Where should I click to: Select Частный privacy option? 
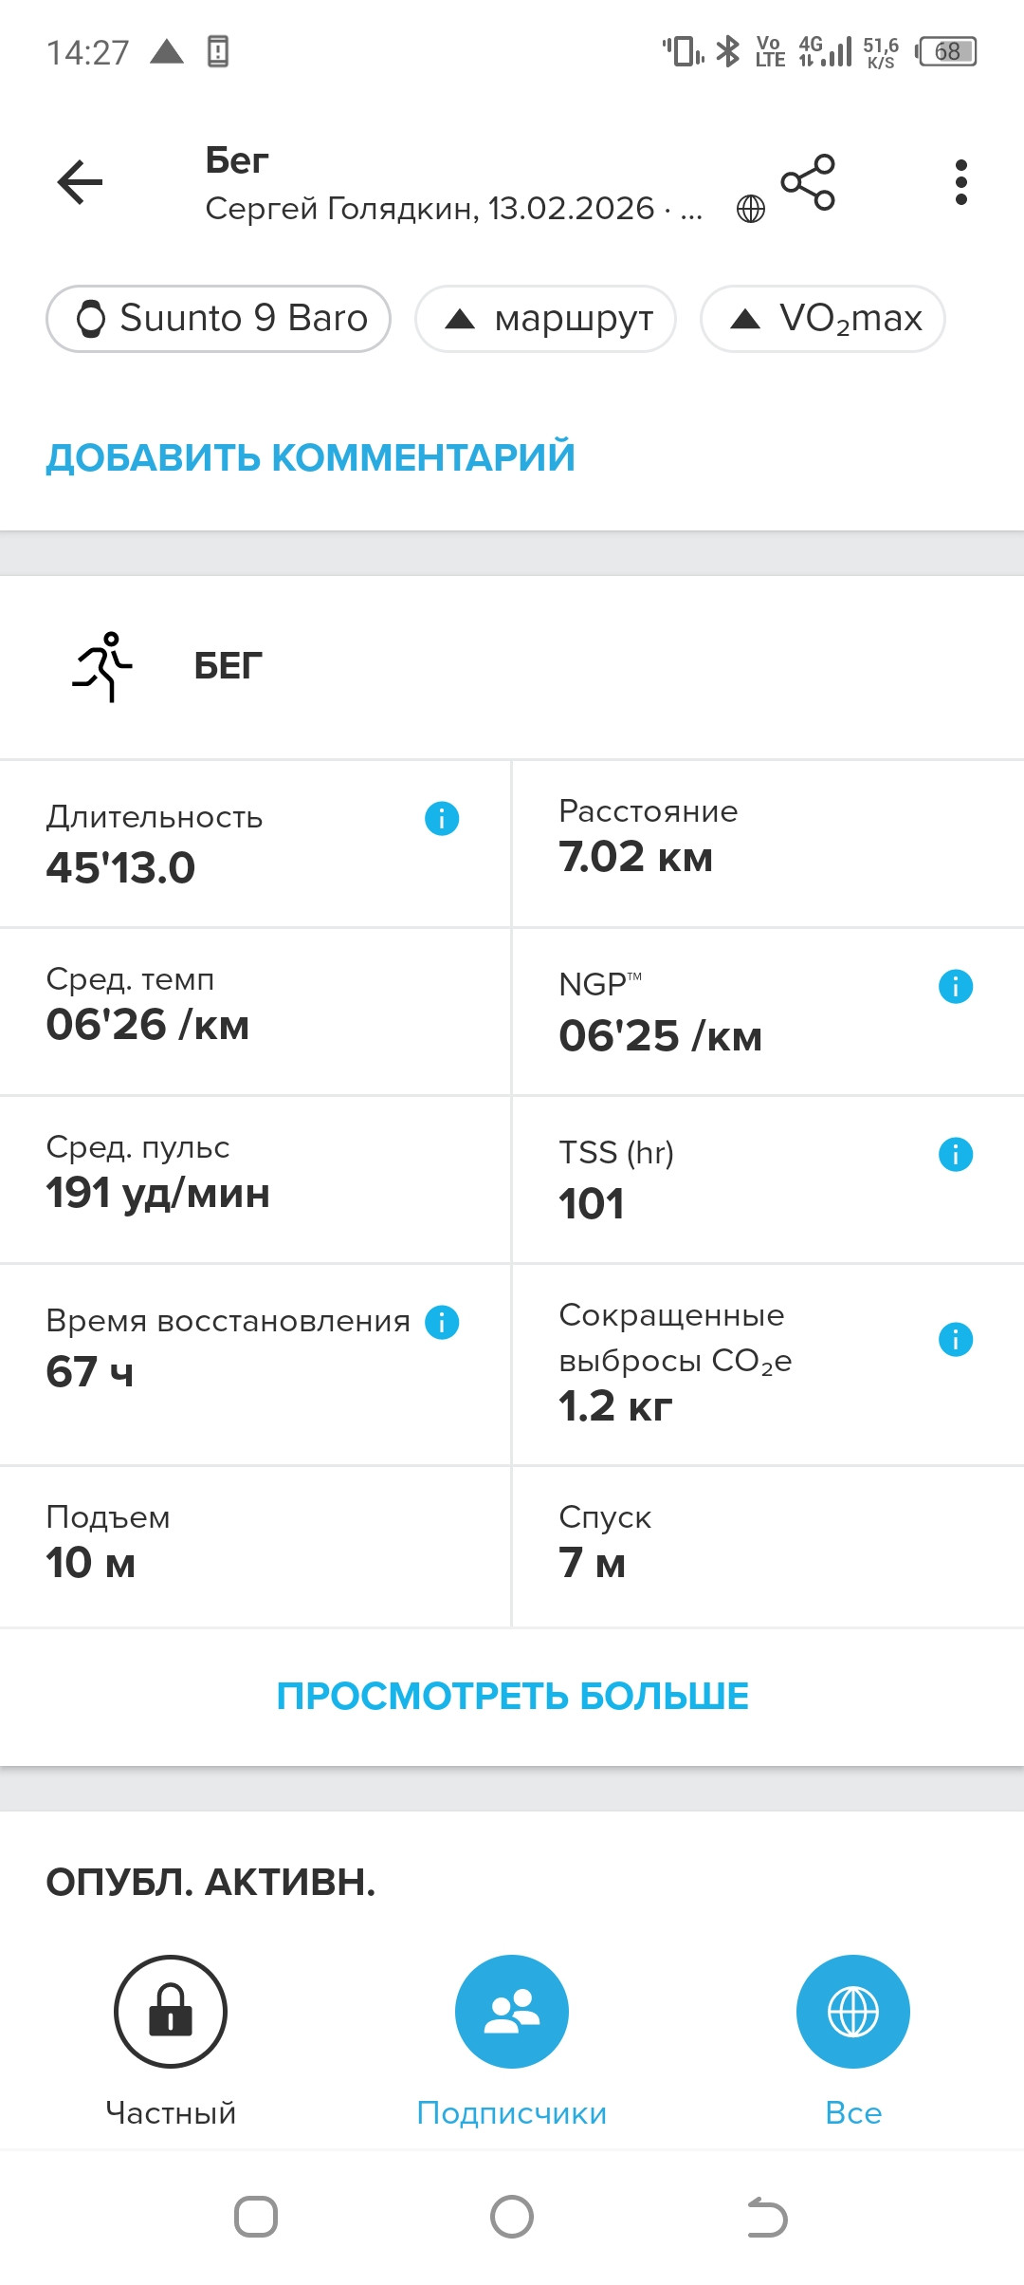[x=171, y=2012]
